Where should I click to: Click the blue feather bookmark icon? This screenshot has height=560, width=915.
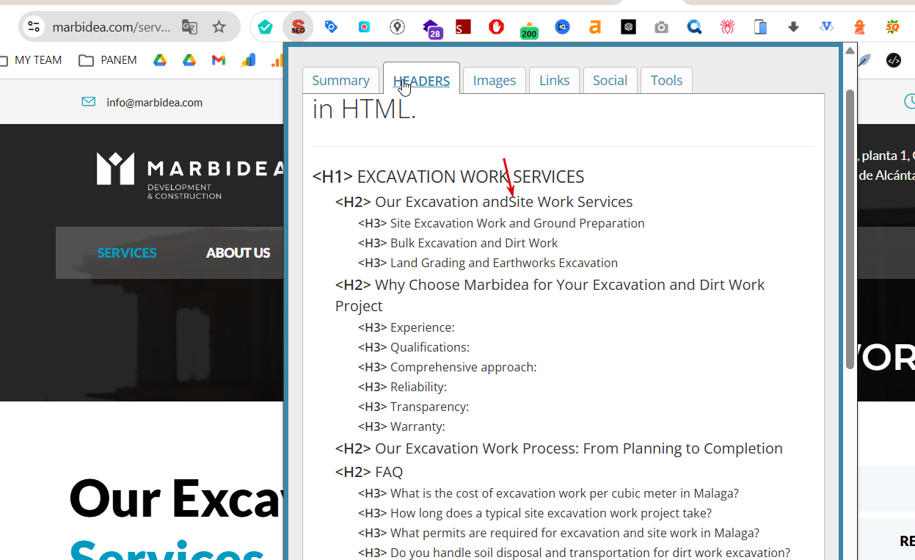(866, 60)
